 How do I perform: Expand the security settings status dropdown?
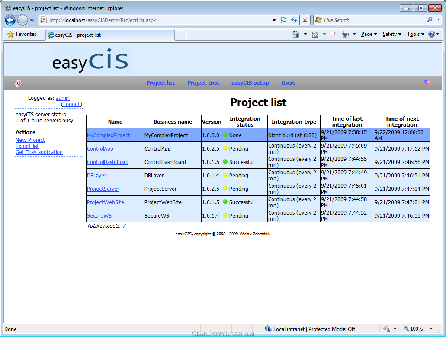395,329
